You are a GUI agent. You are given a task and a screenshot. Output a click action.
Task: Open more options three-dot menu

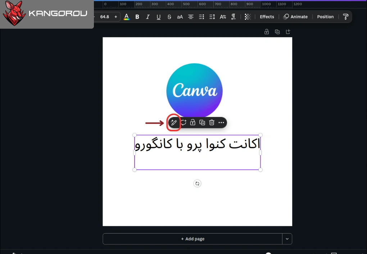click(x=221, y=123)
